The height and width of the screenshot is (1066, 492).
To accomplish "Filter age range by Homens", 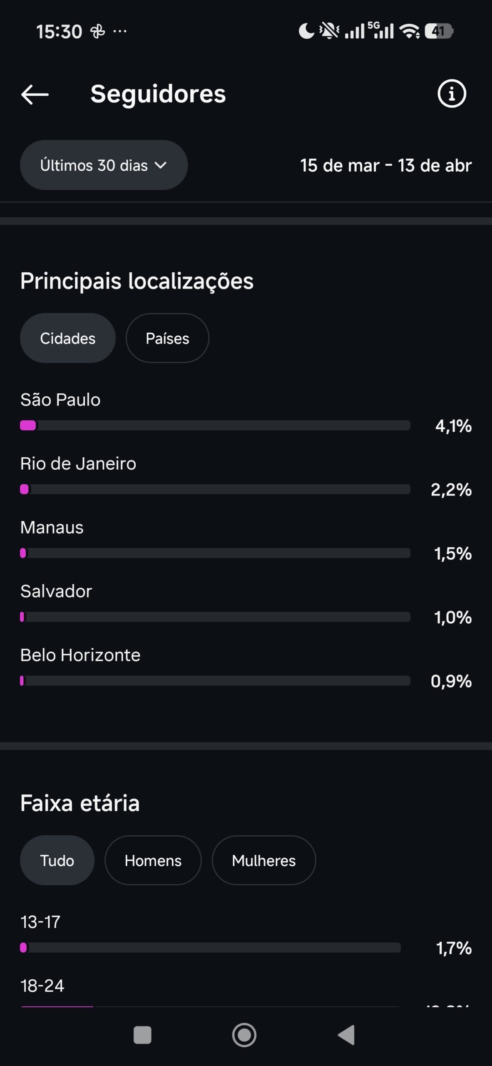I will click(153, 860).
